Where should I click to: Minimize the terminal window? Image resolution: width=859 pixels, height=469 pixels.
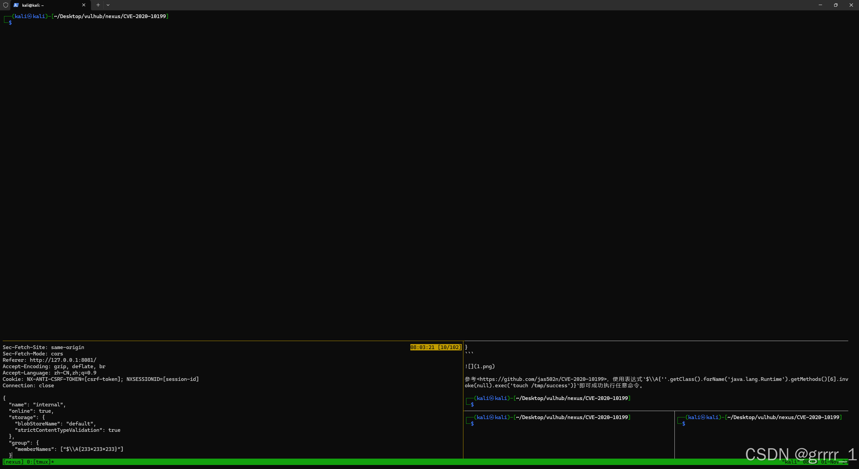coord(820,5)
